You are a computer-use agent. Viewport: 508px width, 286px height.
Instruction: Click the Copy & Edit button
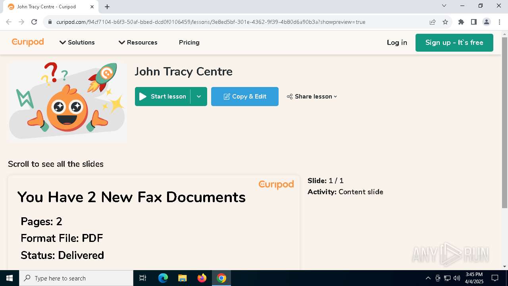tap(245, 97)
